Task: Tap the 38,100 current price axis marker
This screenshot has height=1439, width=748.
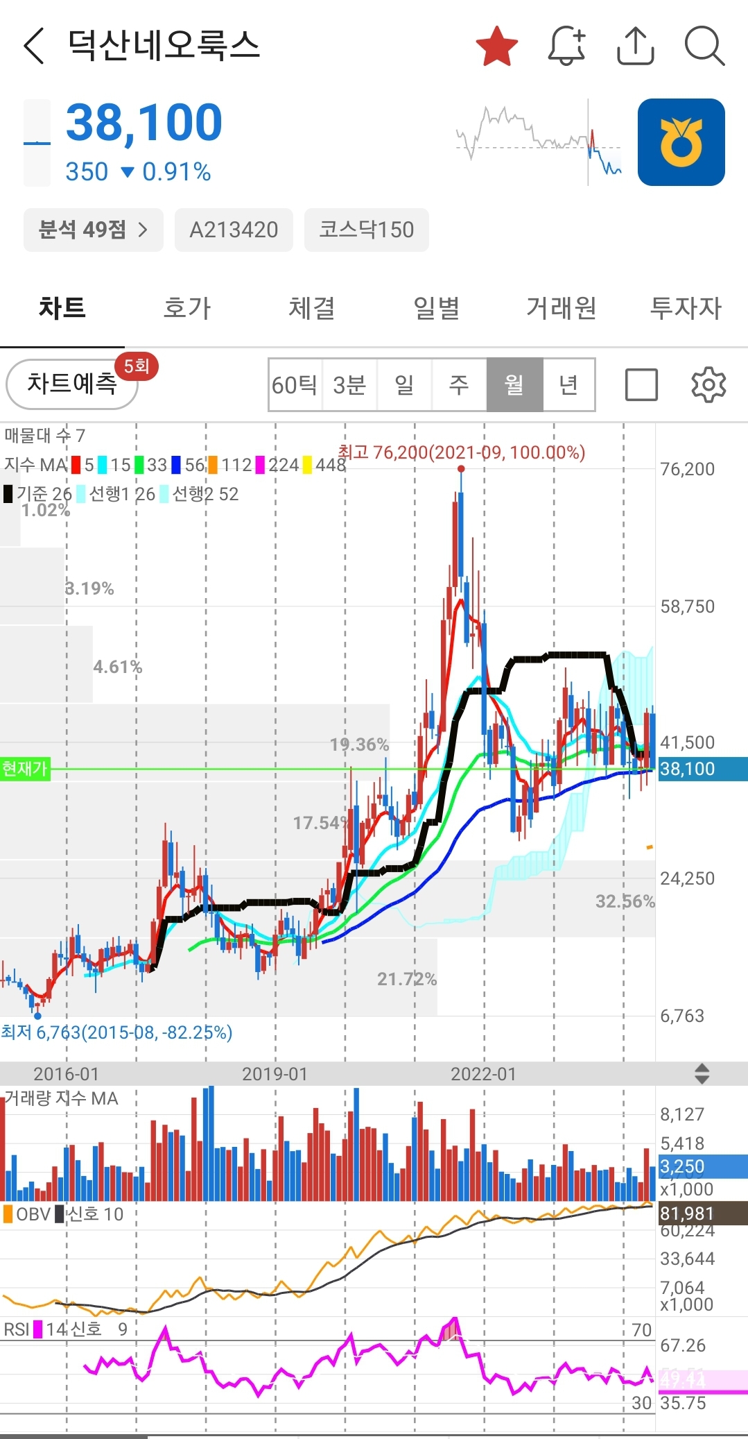Action: [702, 769]
